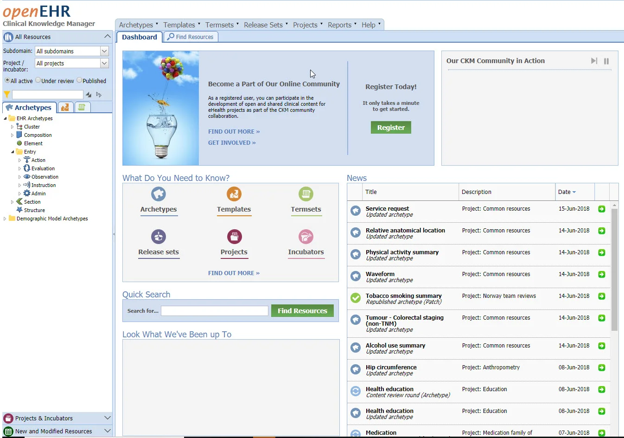Click the filter funnel icon in sidebar
The height and width of the screenshot is (438, 624).
pyautogui.click(x=7, y=95)
